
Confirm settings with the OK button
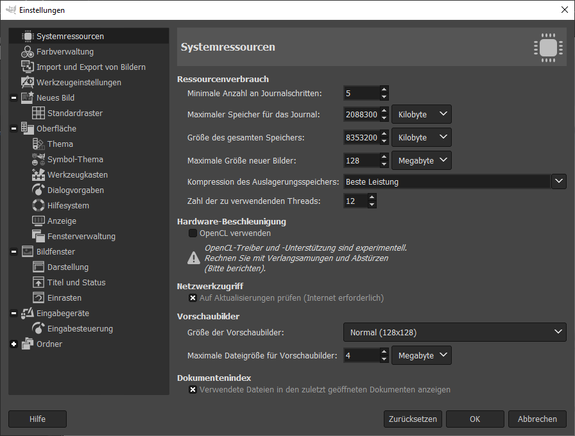click(x=475, y=419)
